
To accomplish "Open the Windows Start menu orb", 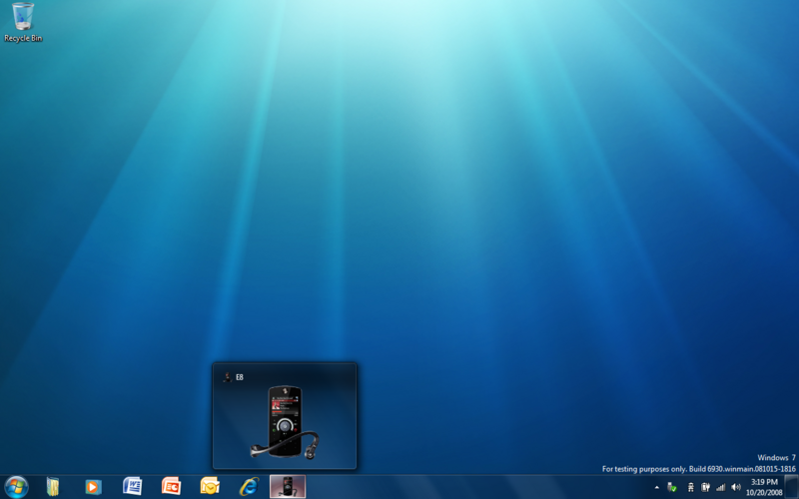I will click(17, 486).
